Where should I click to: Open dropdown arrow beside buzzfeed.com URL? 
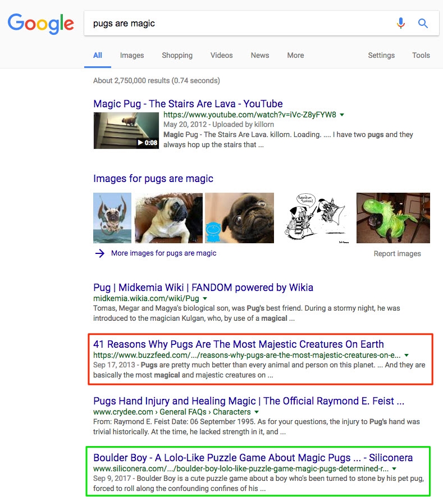click(x=407, y=356)
